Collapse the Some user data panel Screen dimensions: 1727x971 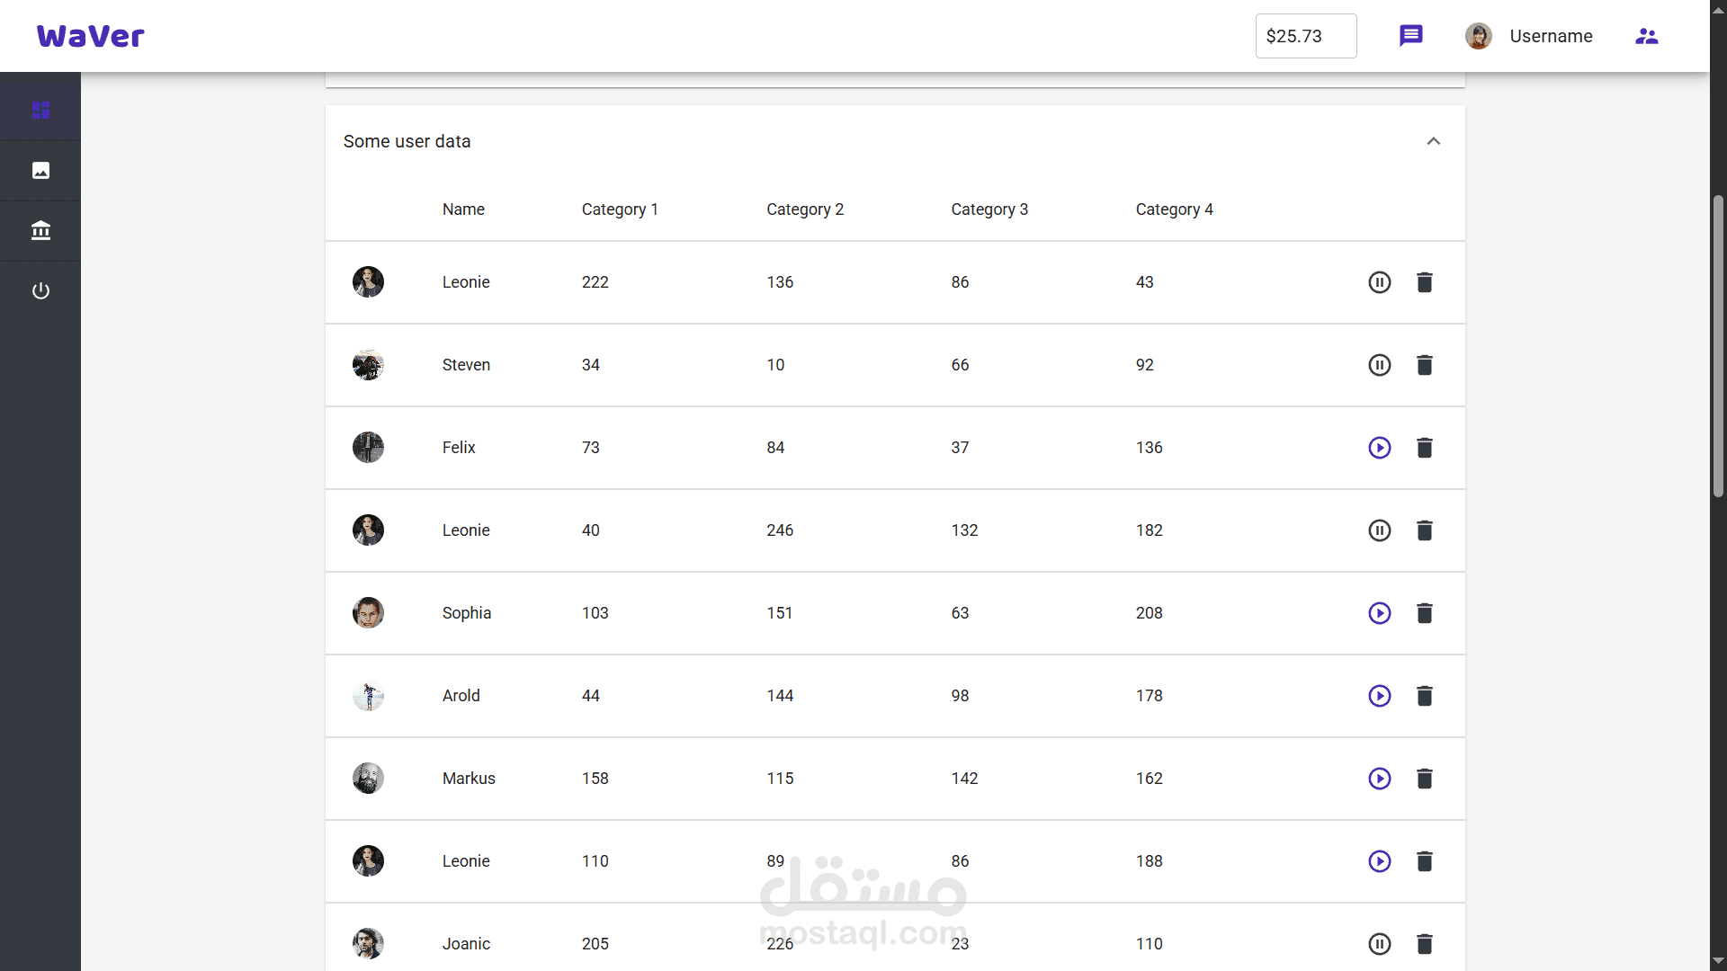click(x=1433, y=141)
